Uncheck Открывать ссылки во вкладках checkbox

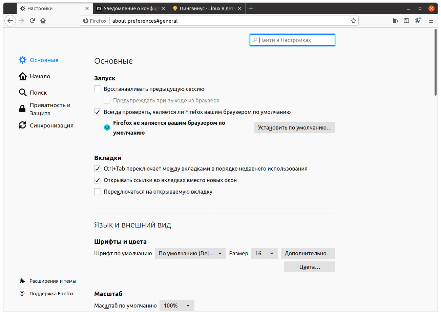[98, 180]
